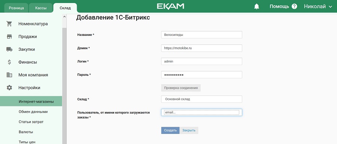Focus the Пароль password field
This screenshot has width=337, height=144.
pos(201,75)
